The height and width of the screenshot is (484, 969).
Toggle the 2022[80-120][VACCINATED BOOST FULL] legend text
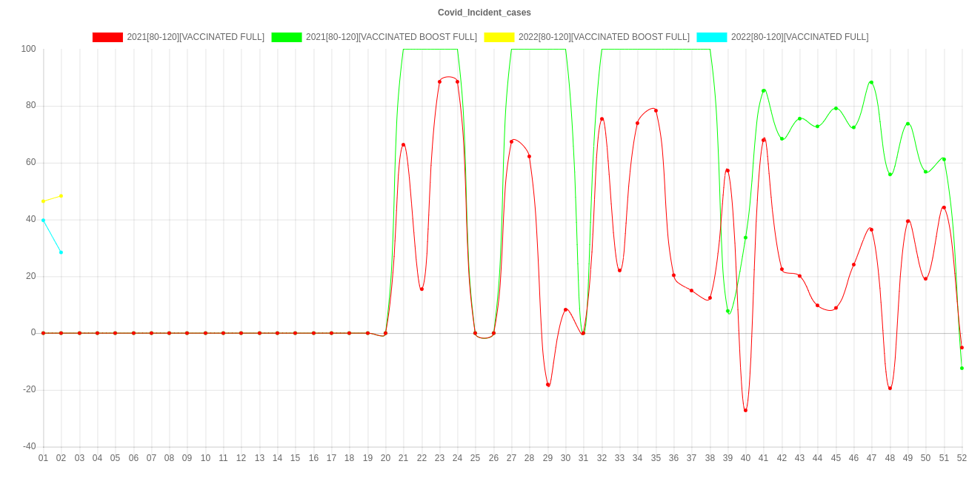tap(604, 37)
